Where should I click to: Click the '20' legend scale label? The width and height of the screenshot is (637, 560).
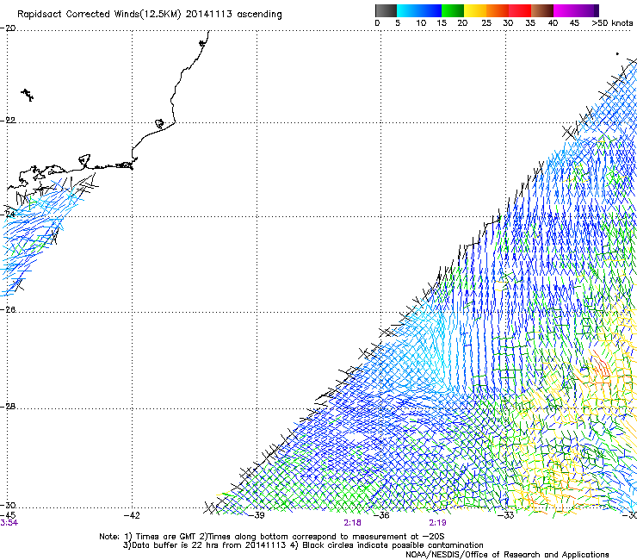point(462,23)
